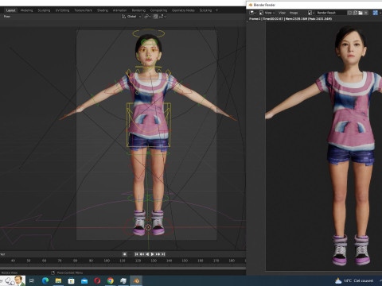Open Microsoft Edge from the taskbar
This screenshot has height=286, width=382.
(45, 280)
